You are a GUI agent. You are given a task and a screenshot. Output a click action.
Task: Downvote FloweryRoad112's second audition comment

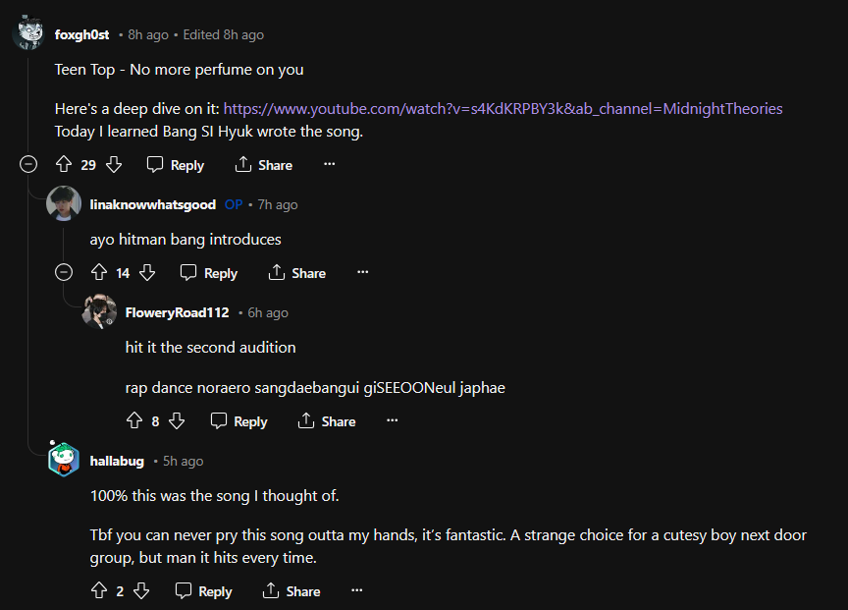click(x=177, y=421)
